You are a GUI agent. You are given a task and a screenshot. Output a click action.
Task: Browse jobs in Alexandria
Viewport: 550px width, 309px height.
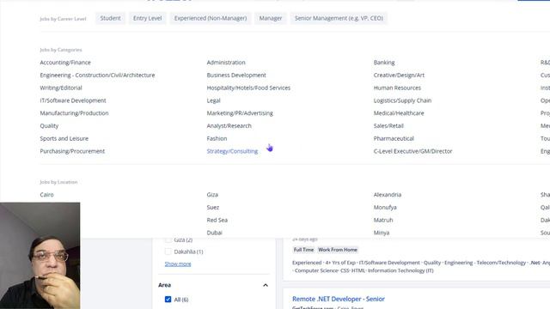click(x=388, y=195)
